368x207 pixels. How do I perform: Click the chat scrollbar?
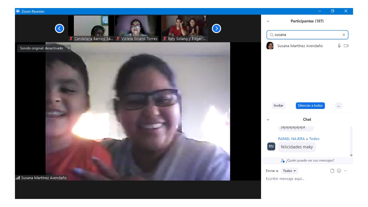(x=351, y=141)
